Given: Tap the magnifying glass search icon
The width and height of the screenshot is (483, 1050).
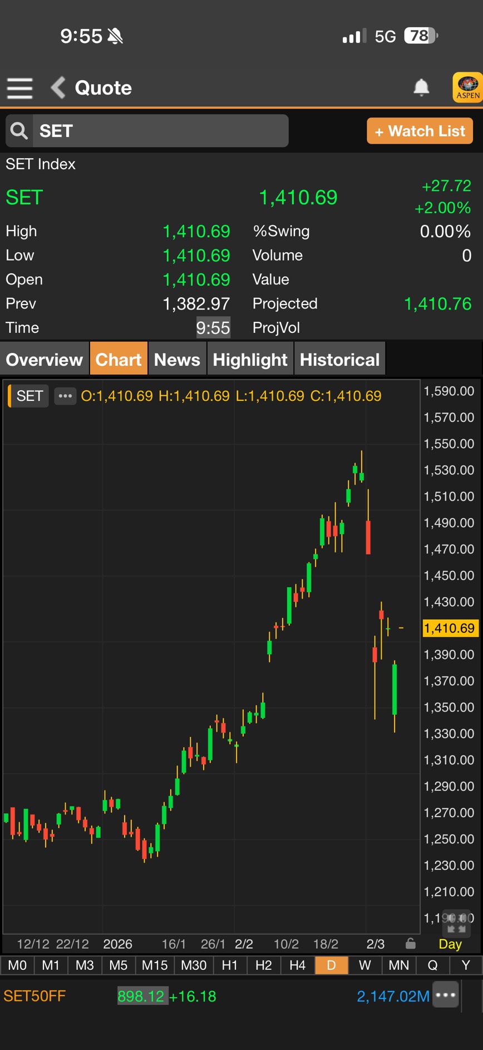Looking at the screenshot, I should tap(19, 131).
